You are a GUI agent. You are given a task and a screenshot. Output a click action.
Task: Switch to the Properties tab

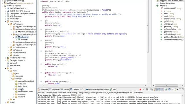tap(54, 90)
